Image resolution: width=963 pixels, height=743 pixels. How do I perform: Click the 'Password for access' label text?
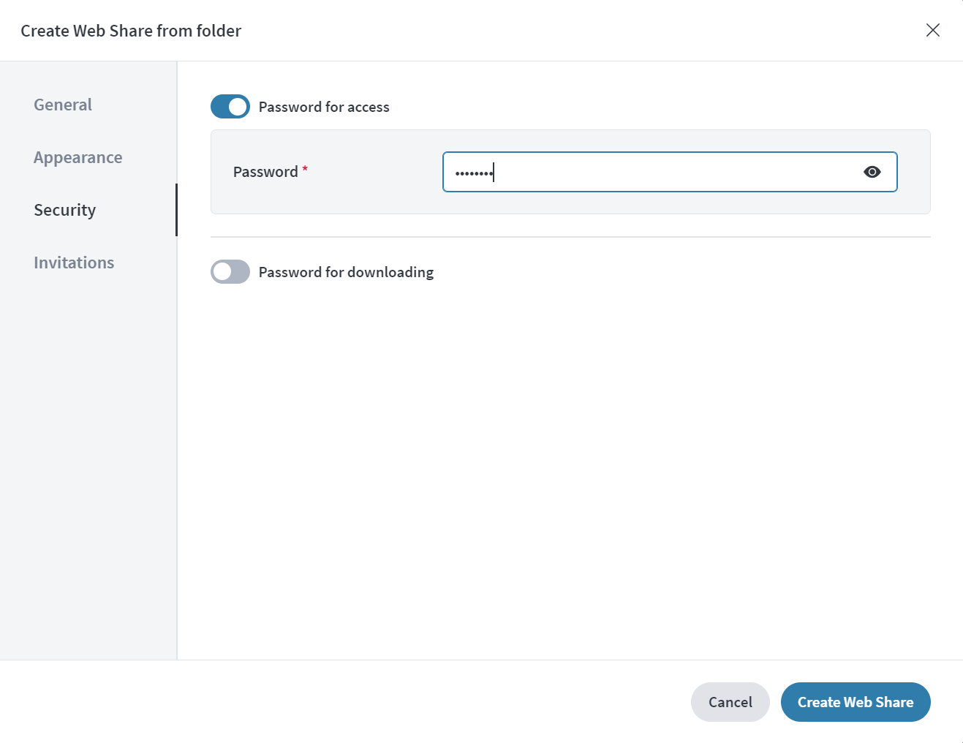324,107
